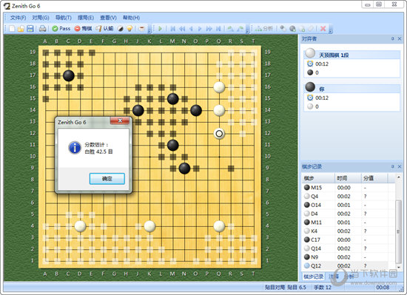The image size is (407, 295).
Task: Close the 对弈者 players panel
Action: 400,38
